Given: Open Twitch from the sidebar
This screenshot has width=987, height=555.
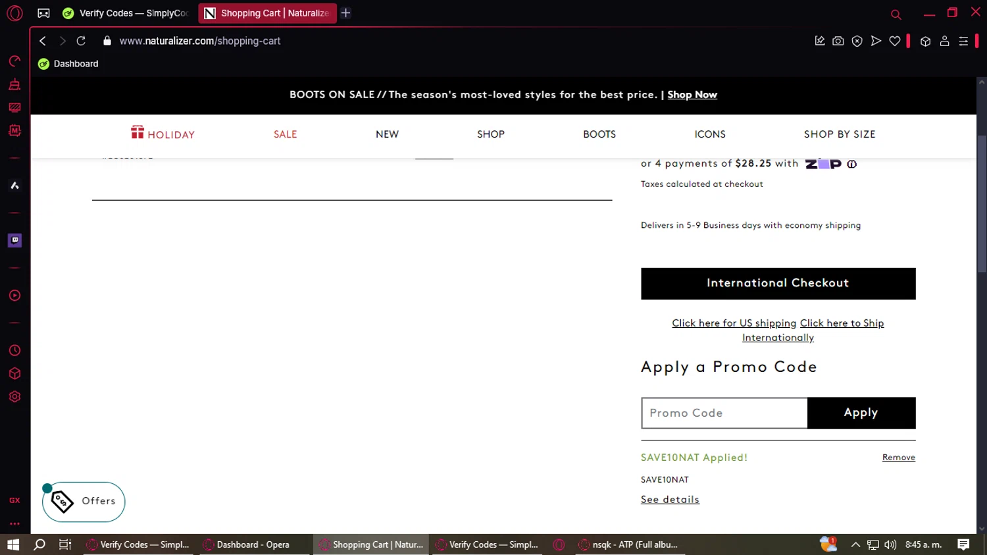Looking at the screenshot, I should (x=14, y=240).
